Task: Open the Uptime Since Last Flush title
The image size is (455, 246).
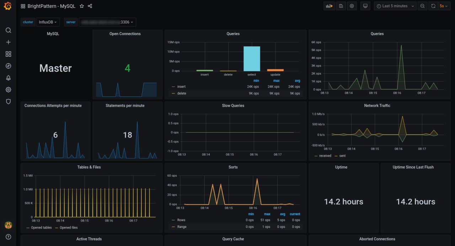Action: click(413, 167)
